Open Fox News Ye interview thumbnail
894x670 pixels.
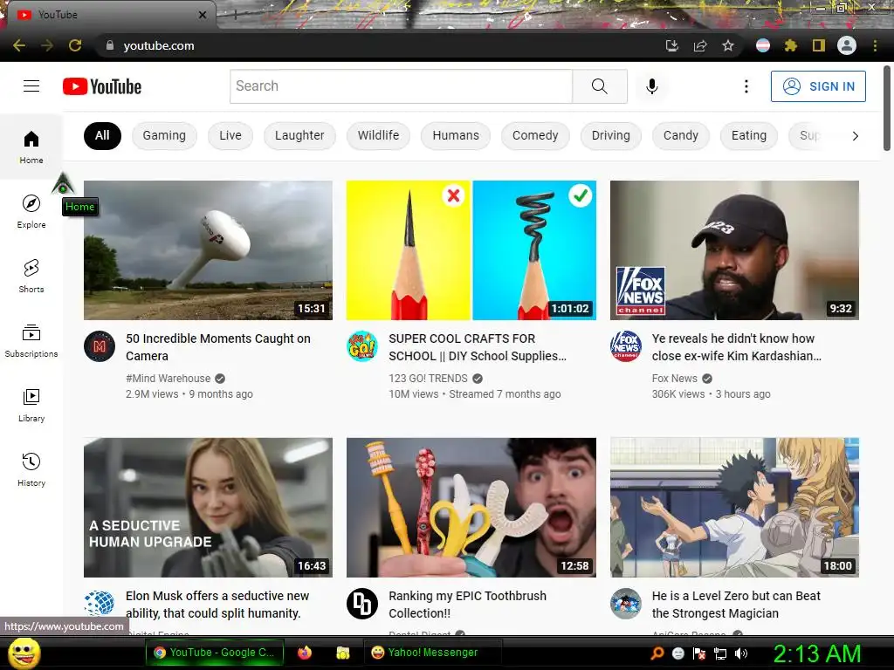734,250
